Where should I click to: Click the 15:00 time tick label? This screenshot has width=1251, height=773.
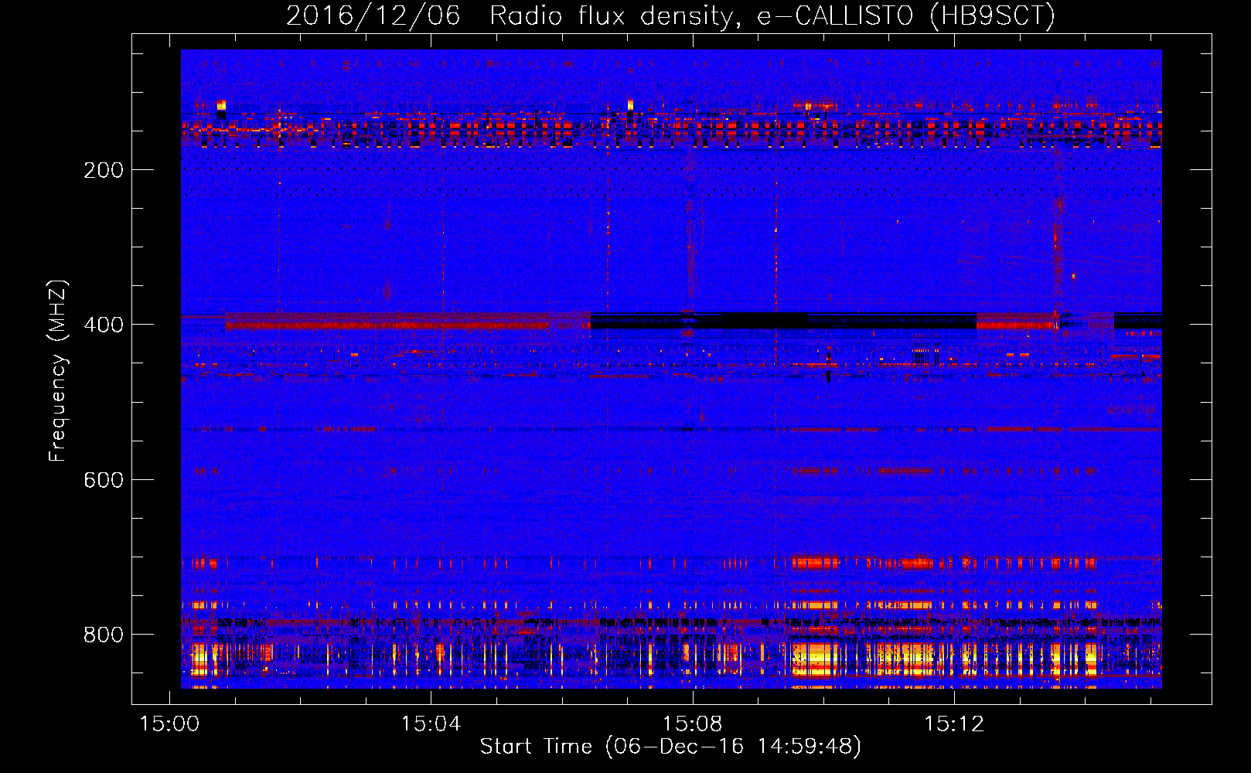[169, 724]
